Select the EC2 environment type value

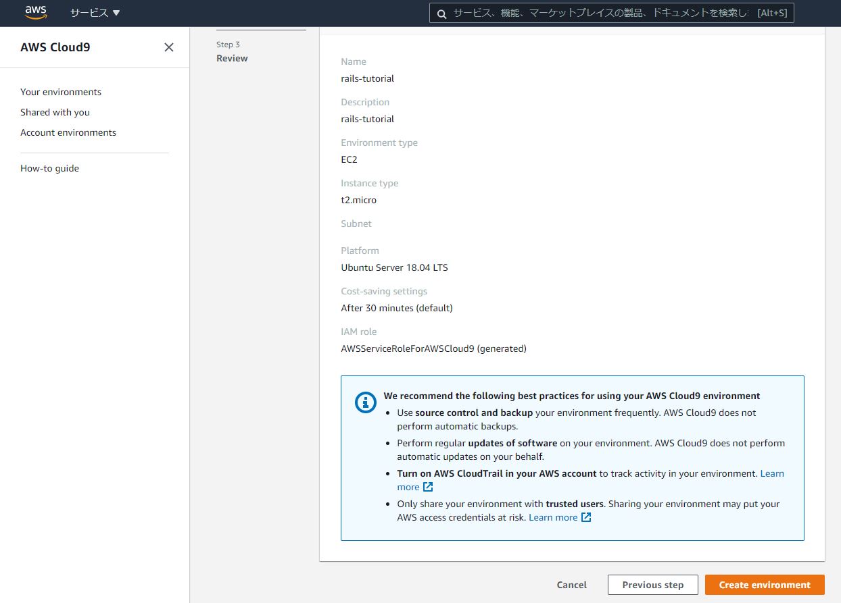349,159
